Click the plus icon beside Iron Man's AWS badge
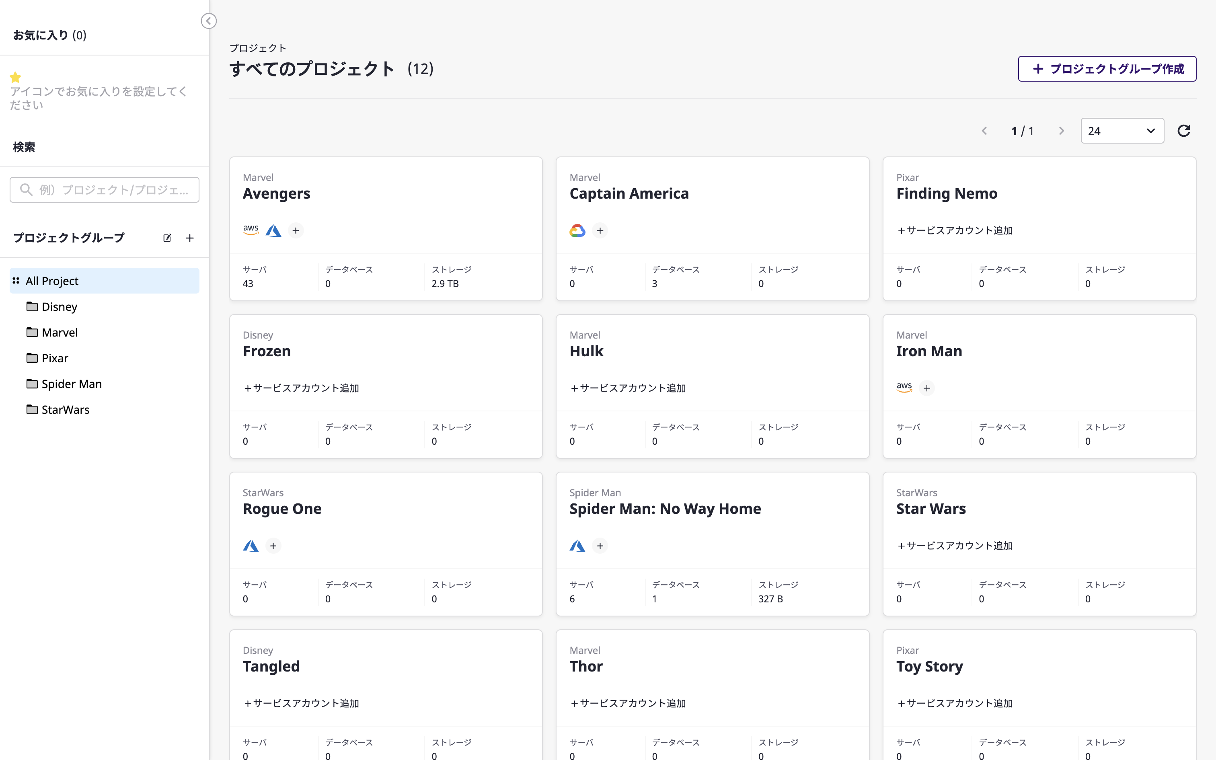Image resolution: width=1216 pixels, height=760 pixels. coord(926,387)
